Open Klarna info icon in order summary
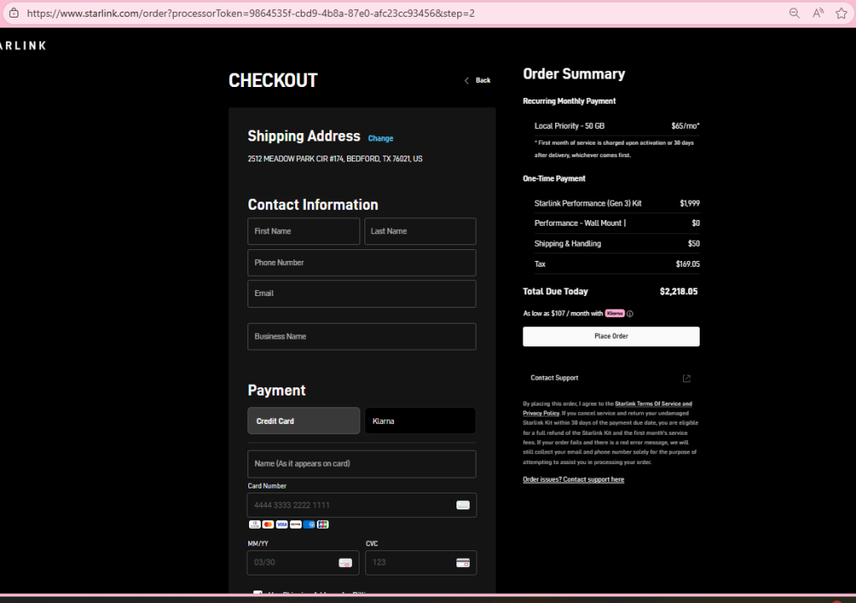Viewport: 856px width, 603px height. [x=630, y=314]
